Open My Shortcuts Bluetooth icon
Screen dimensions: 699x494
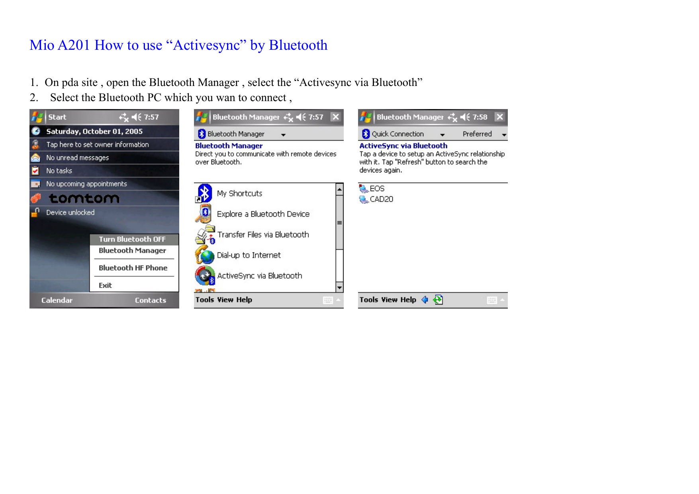[x=204, y=193]
